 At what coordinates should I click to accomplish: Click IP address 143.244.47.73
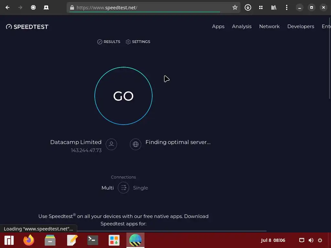[x=86, y=150]
